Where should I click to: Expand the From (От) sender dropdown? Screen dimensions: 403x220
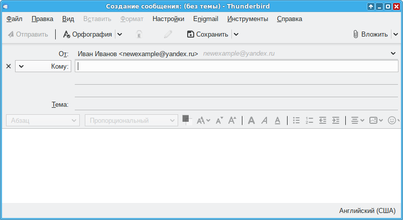pos(393,54)
